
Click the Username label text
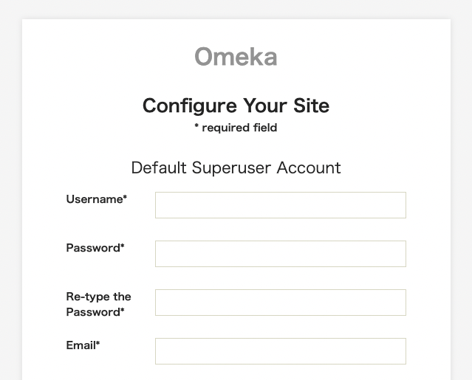(94, 199)
